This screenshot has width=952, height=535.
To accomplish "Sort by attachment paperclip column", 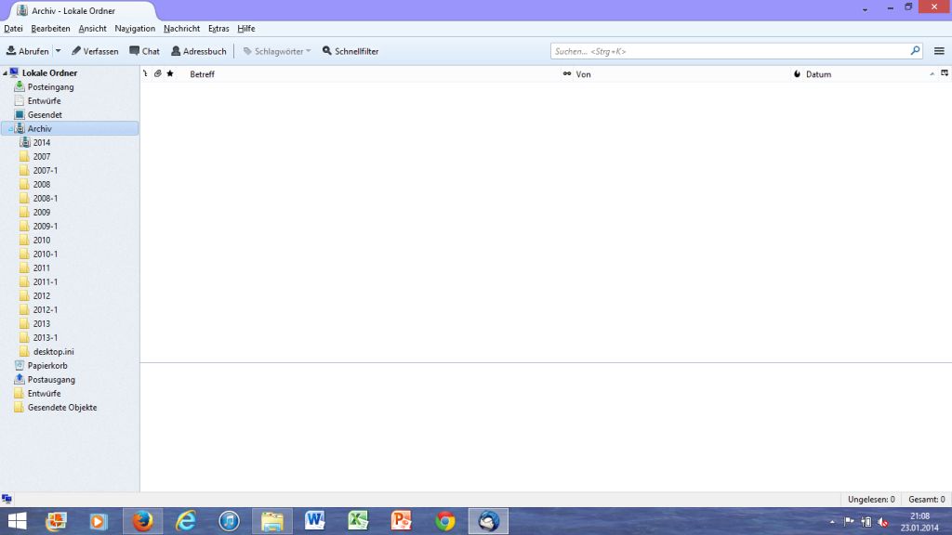I will point(157,74).
